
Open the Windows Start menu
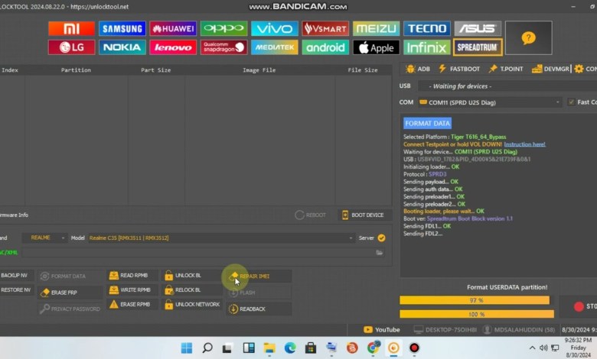click(x=187, y=348)
